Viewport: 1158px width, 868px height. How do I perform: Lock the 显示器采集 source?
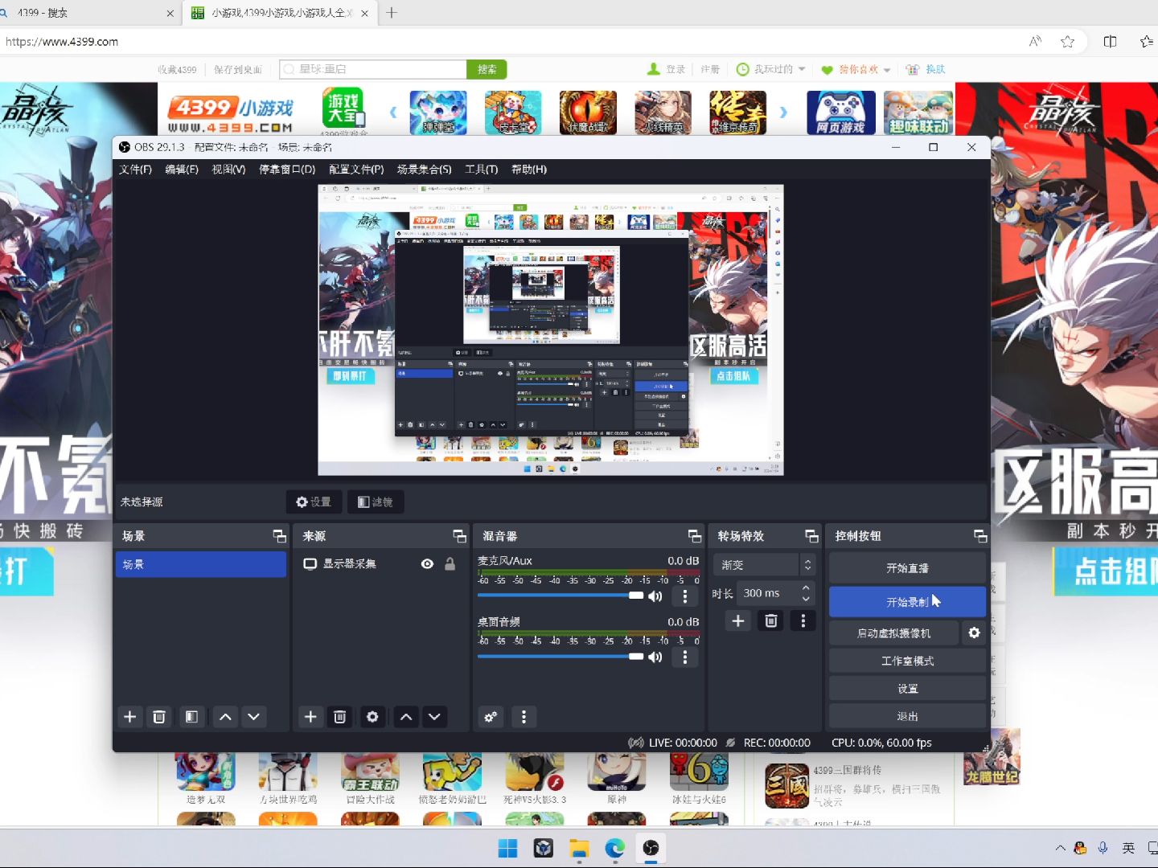click(x=450, y=564)
